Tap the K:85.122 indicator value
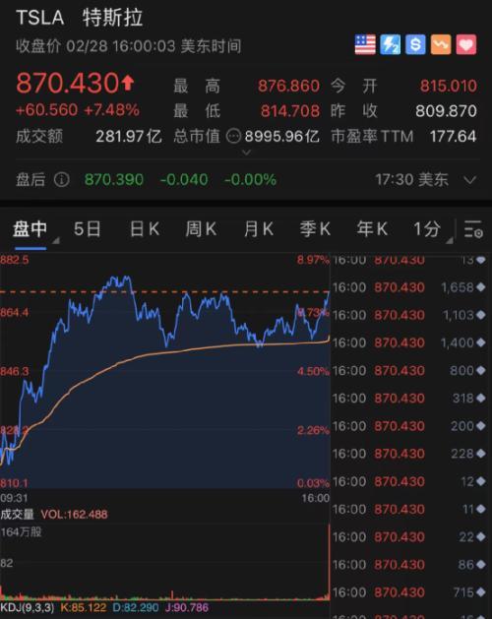Screen dimensions: 492x619 click(83, 607)
